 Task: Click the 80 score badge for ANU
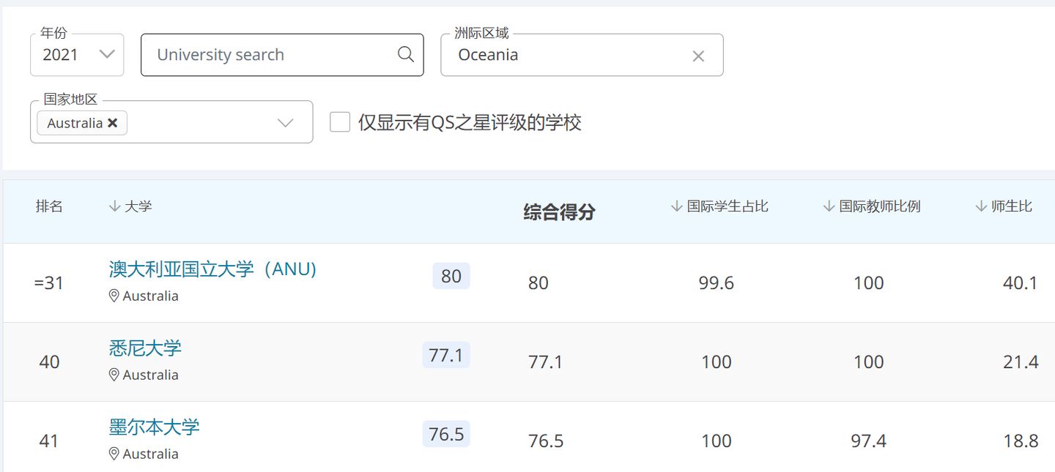tap(451, 276)
